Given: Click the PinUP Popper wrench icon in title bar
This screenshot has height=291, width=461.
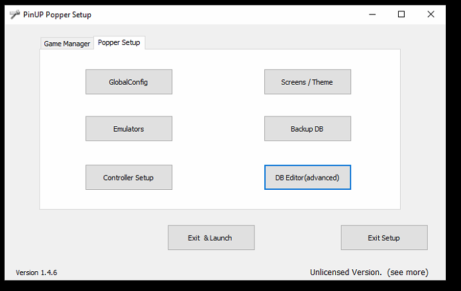Looking at the screenshot, I should (x=15, y=15).
